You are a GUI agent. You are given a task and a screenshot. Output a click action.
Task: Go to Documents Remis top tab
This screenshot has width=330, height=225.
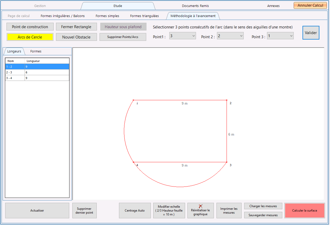click(x=195, y=6)
